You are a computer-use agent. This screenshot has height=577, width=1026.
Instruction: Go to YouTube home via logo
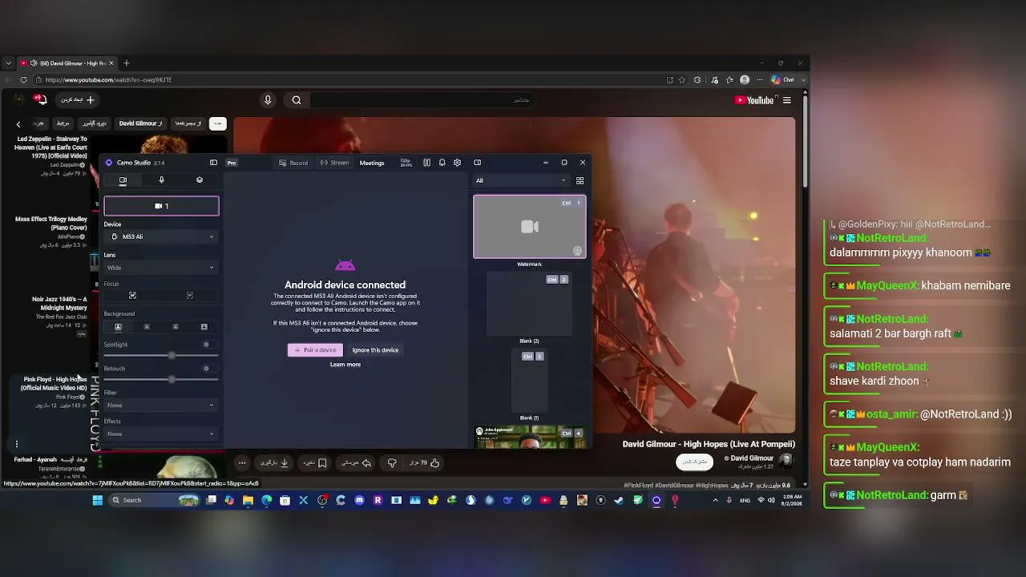tap(754, 100)
